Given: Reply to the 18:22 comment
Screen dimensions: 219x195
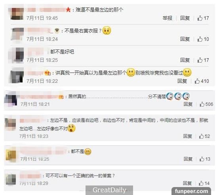Looking at the screenshot, I should coord(182,81).
